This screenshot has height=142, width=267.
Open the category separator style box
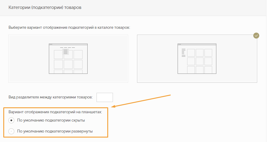coord(105,97)
